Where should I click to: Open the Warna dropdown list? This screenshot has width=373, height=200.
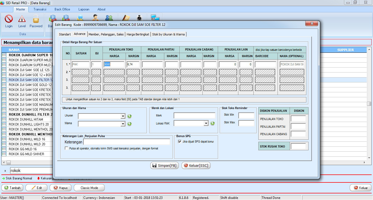(x=123, y=124)
